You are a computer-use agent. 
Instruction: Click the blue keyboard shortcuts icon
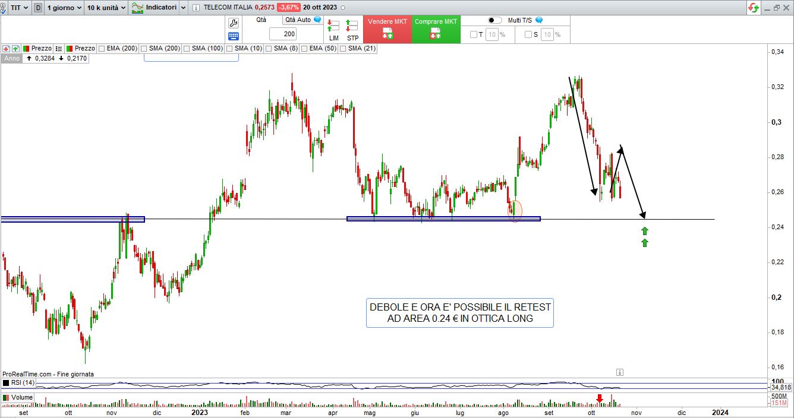click(x=233, y=36)
